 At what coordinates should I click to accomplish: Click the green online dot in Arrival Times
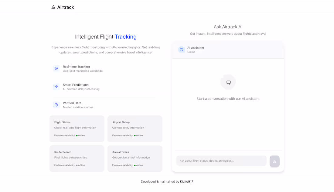tap(135, 165)
